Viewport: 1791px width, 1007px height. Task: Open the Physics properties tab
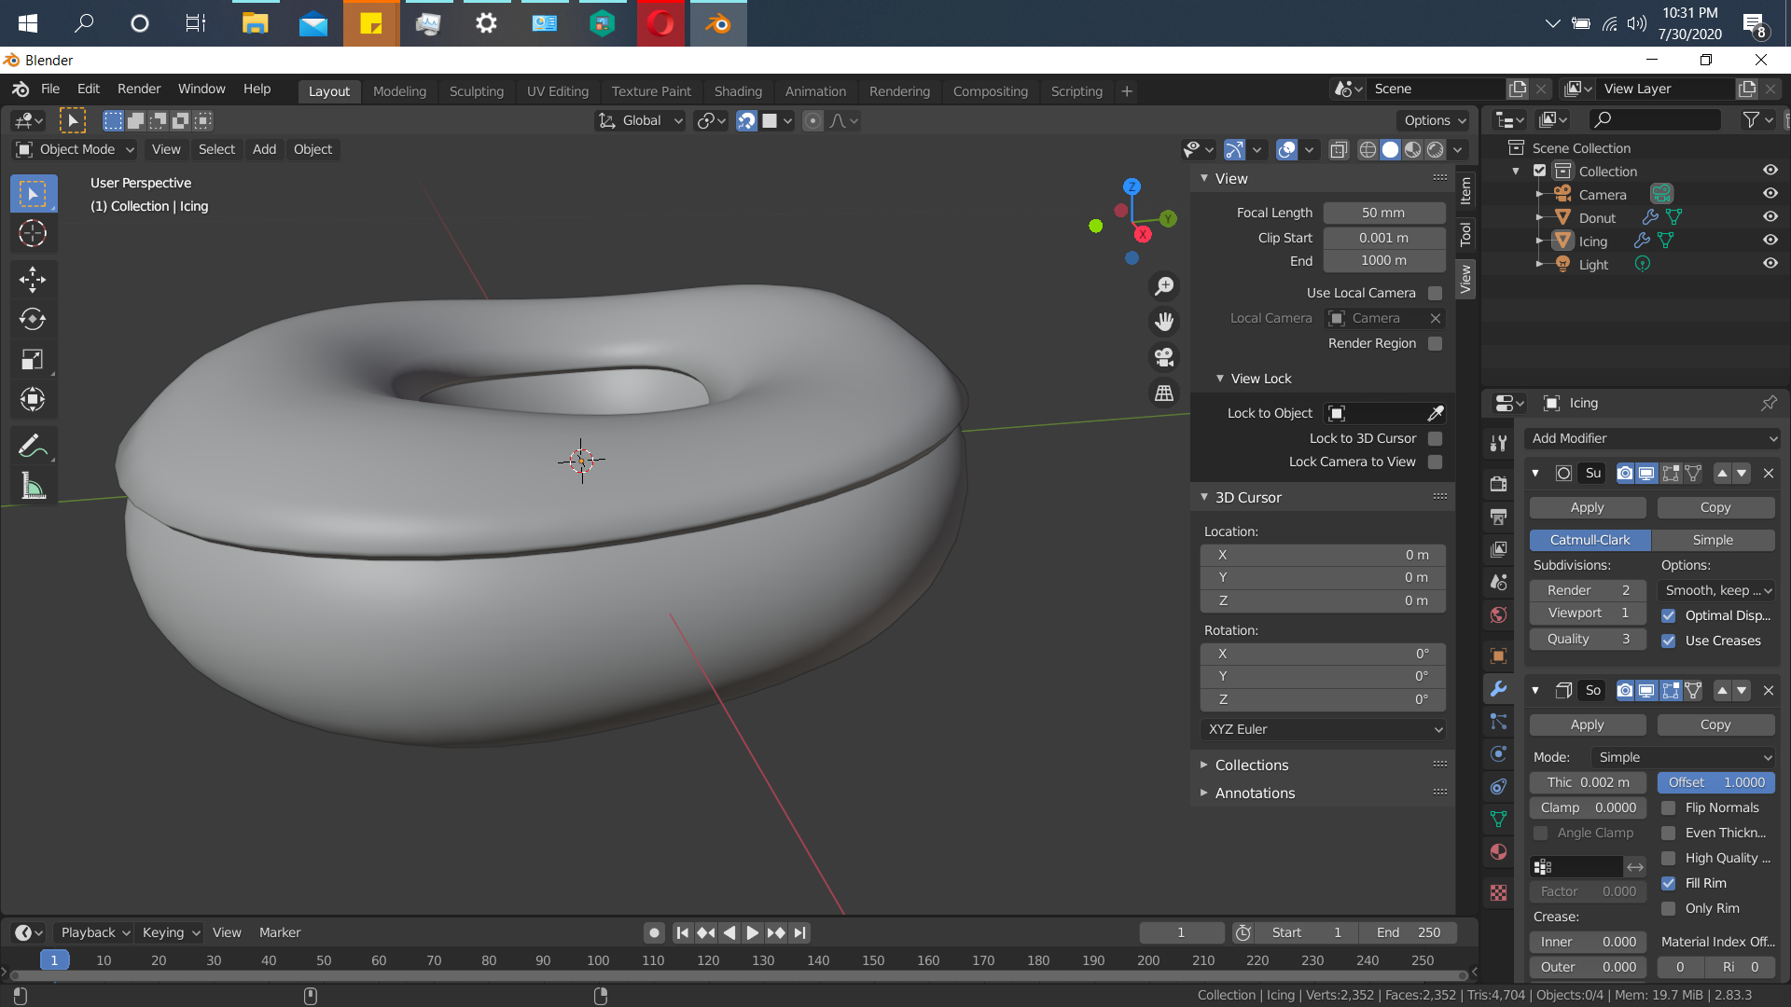(x=1498, y=753)
